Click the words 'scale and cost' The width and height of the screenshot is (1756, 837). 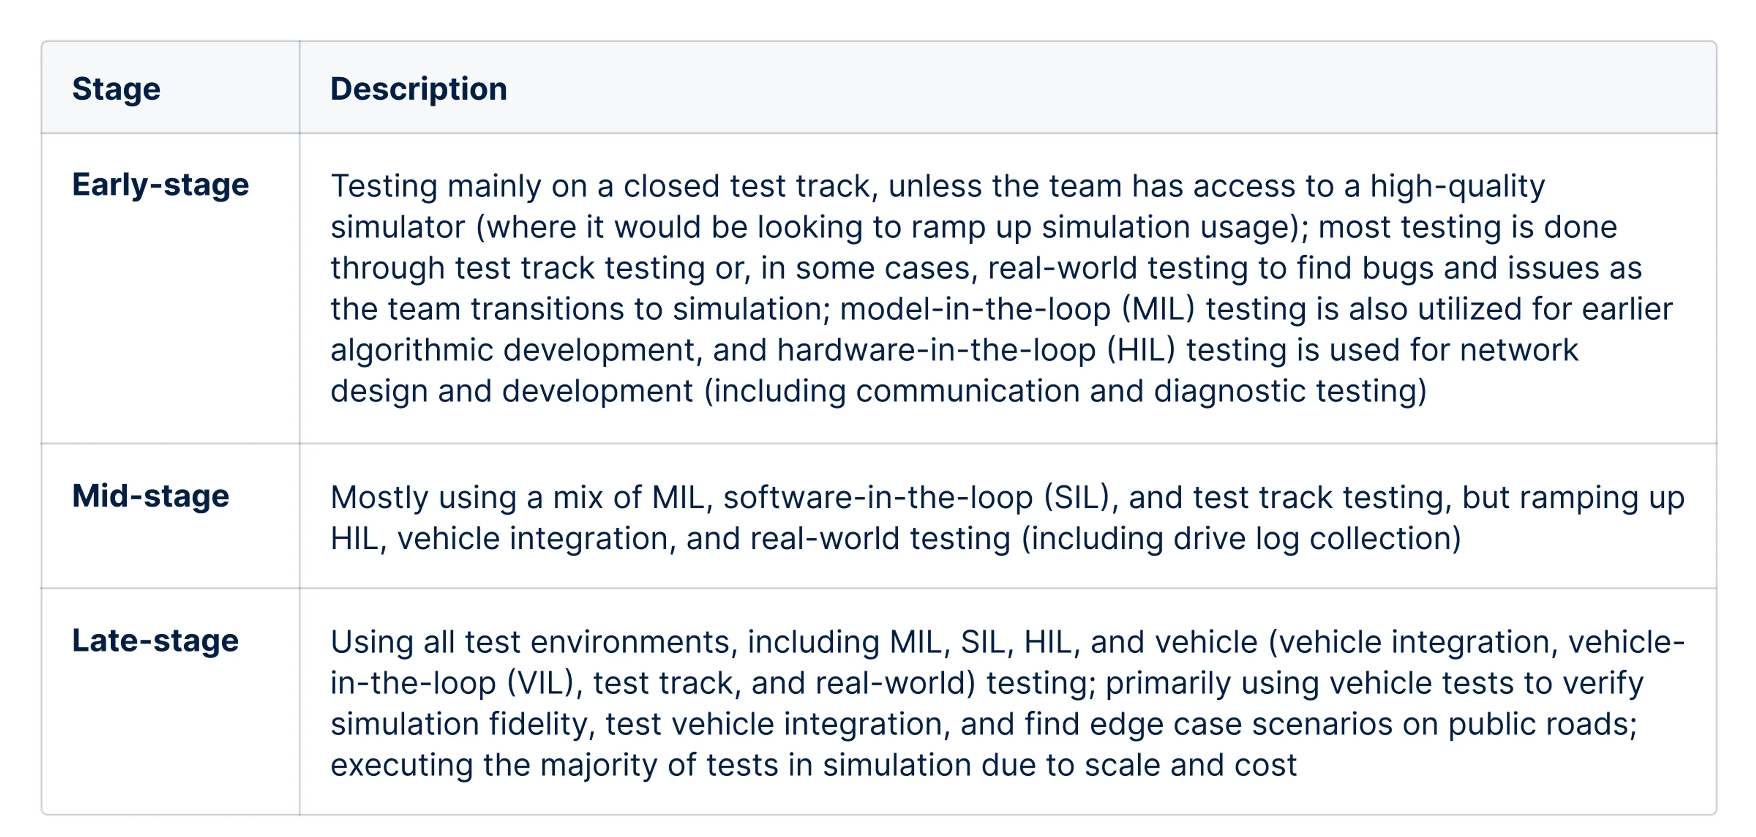point(1190,766)
